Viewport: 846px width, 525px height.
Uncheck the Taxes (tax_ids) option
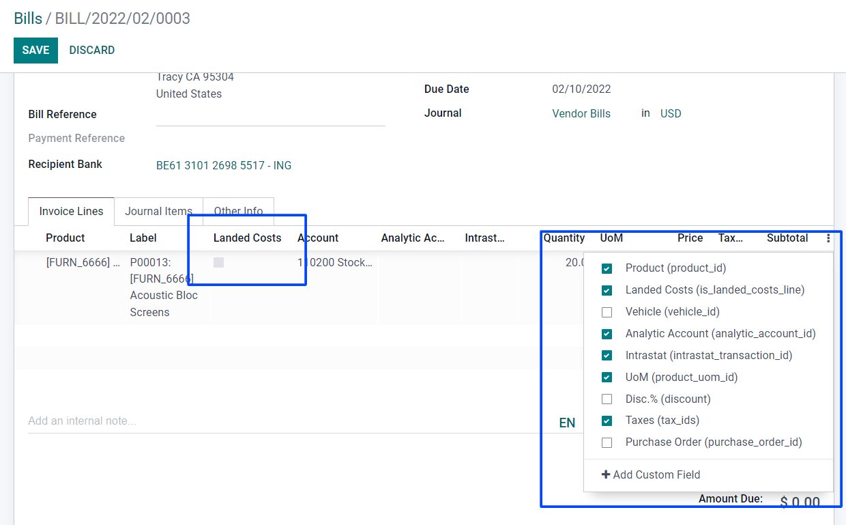coord(607,421)
